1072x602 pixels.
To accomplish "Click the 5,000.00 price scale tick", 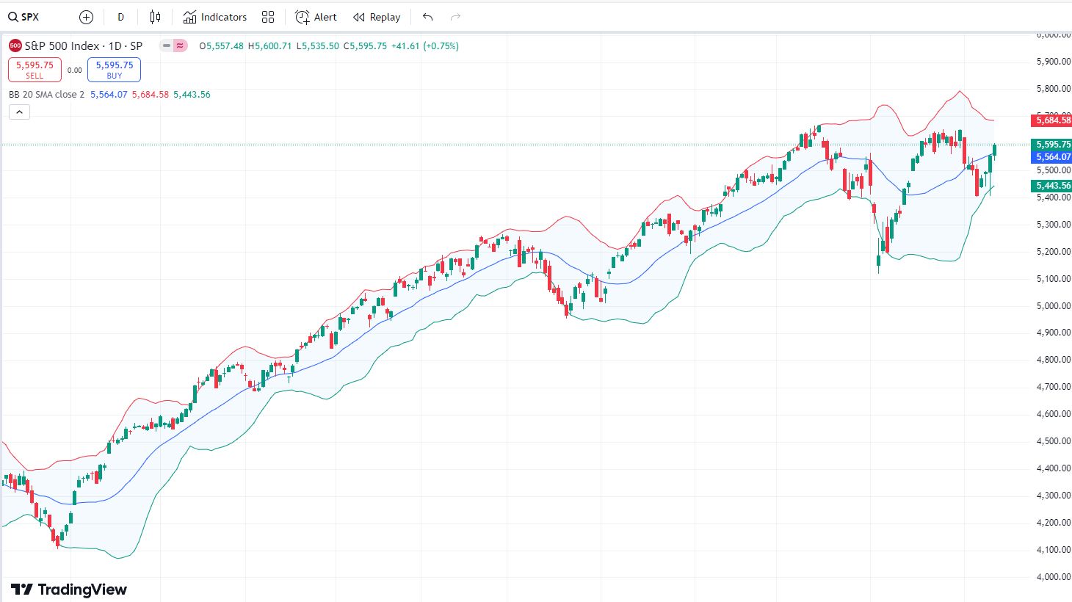I will 1054,306.
